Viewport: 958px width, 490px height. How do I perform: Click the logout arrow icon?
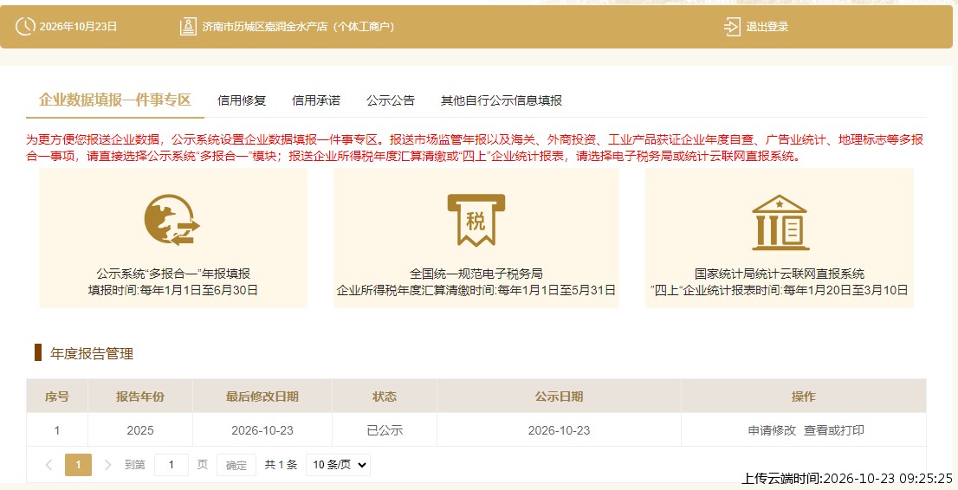click(x=732, y=27)
